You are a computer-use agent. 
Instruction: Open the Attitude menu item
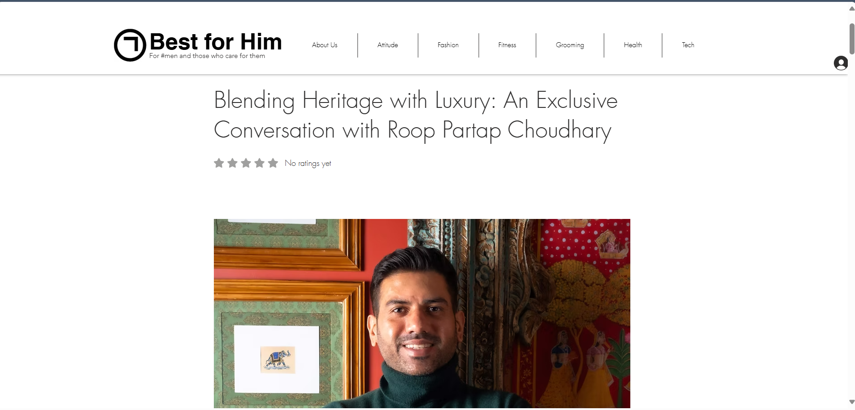[388, 45]
